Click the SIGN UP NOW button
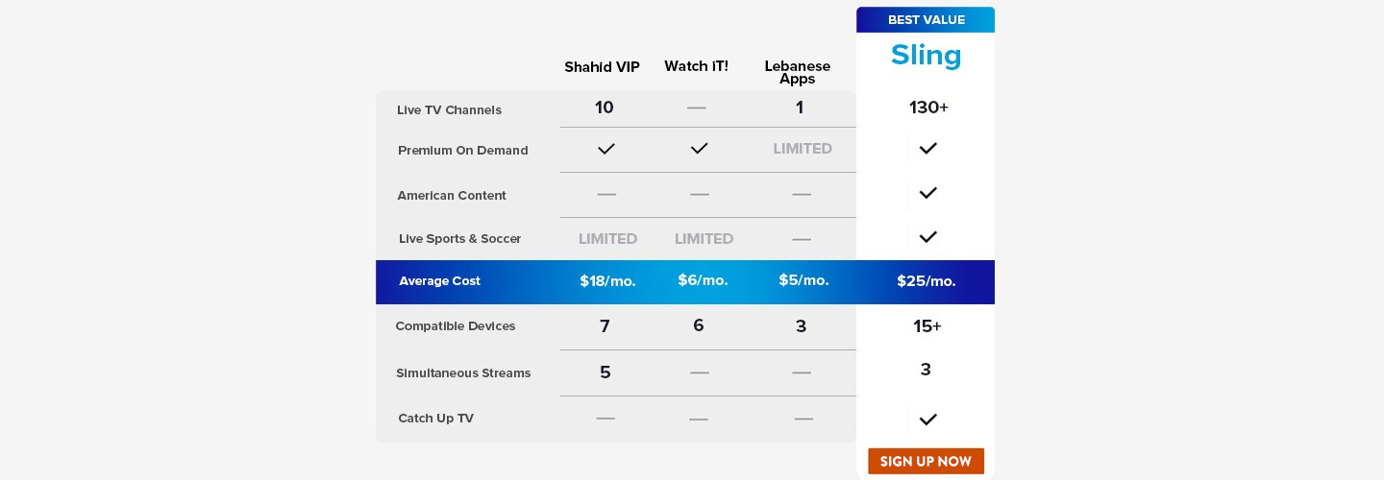 pyautogui.click(x=926, y=461)
